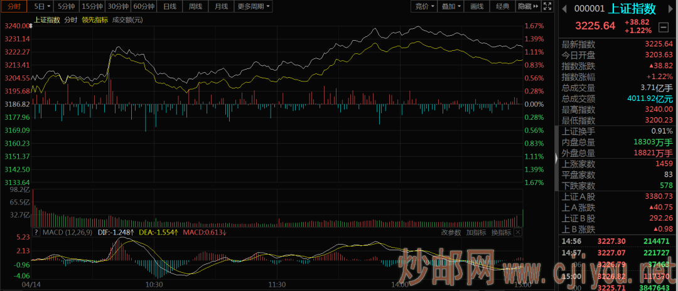Image resolution: width=678 pixels, height=291 pixels.
Task: Click the 画线 drawing tool button
Action: click(476, 6)
